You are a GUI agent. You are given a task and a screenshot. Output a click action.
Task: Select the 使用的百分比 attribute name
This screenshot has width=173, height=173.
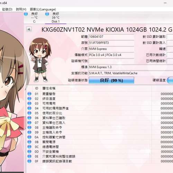52,113
